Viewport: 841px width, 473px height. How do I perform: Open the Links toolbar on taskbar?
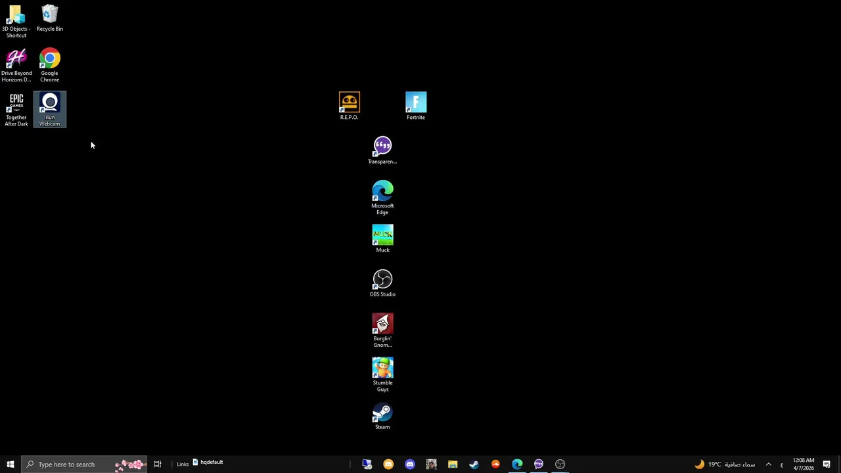pyautogui.click(x=183, y=464)
